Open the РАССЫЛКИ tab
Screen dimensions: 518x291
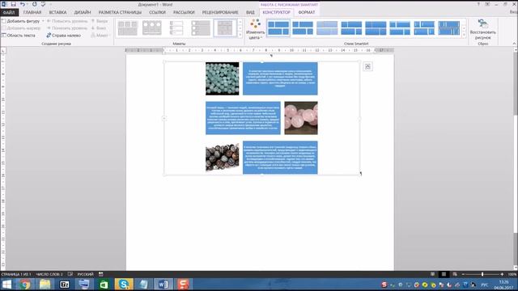184,13
